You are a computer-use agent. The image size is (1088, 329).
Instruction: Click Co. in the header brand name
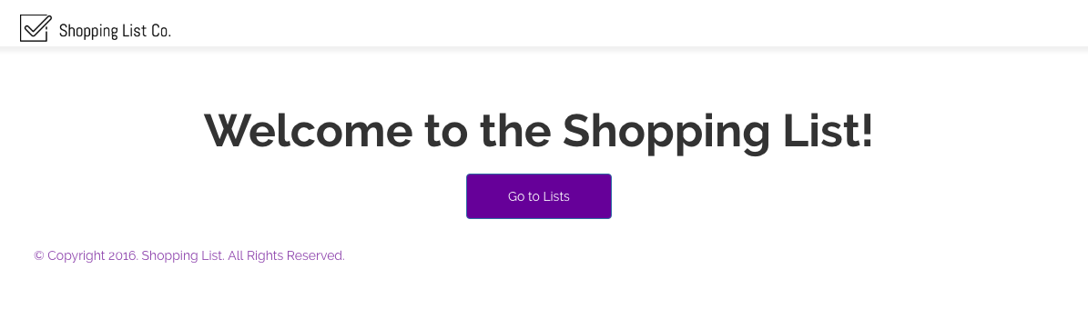(x=161, y=31)
